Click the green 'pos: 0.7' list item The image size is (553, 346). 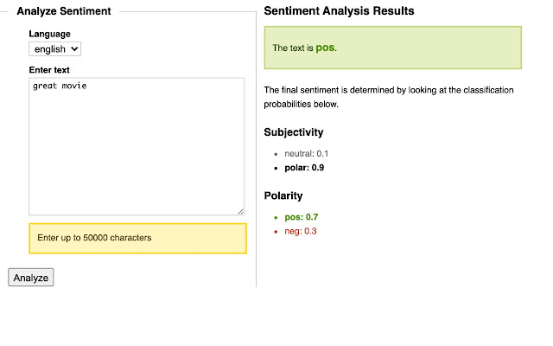(302, 217)
